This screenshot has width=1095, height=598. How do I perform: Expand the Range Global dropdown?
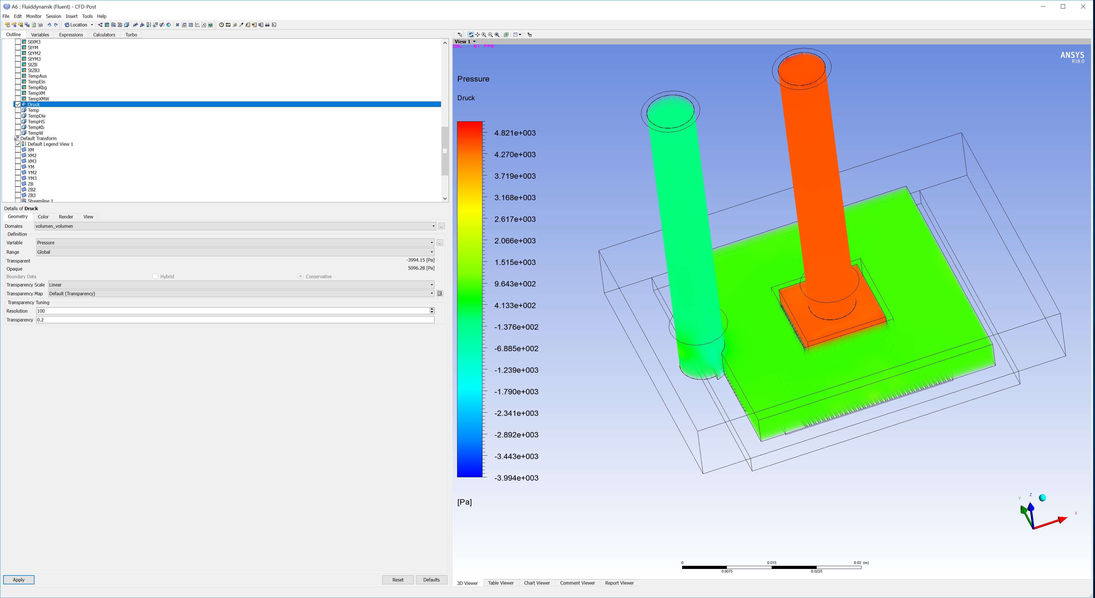pyautogui.click(x=431, y=252)
